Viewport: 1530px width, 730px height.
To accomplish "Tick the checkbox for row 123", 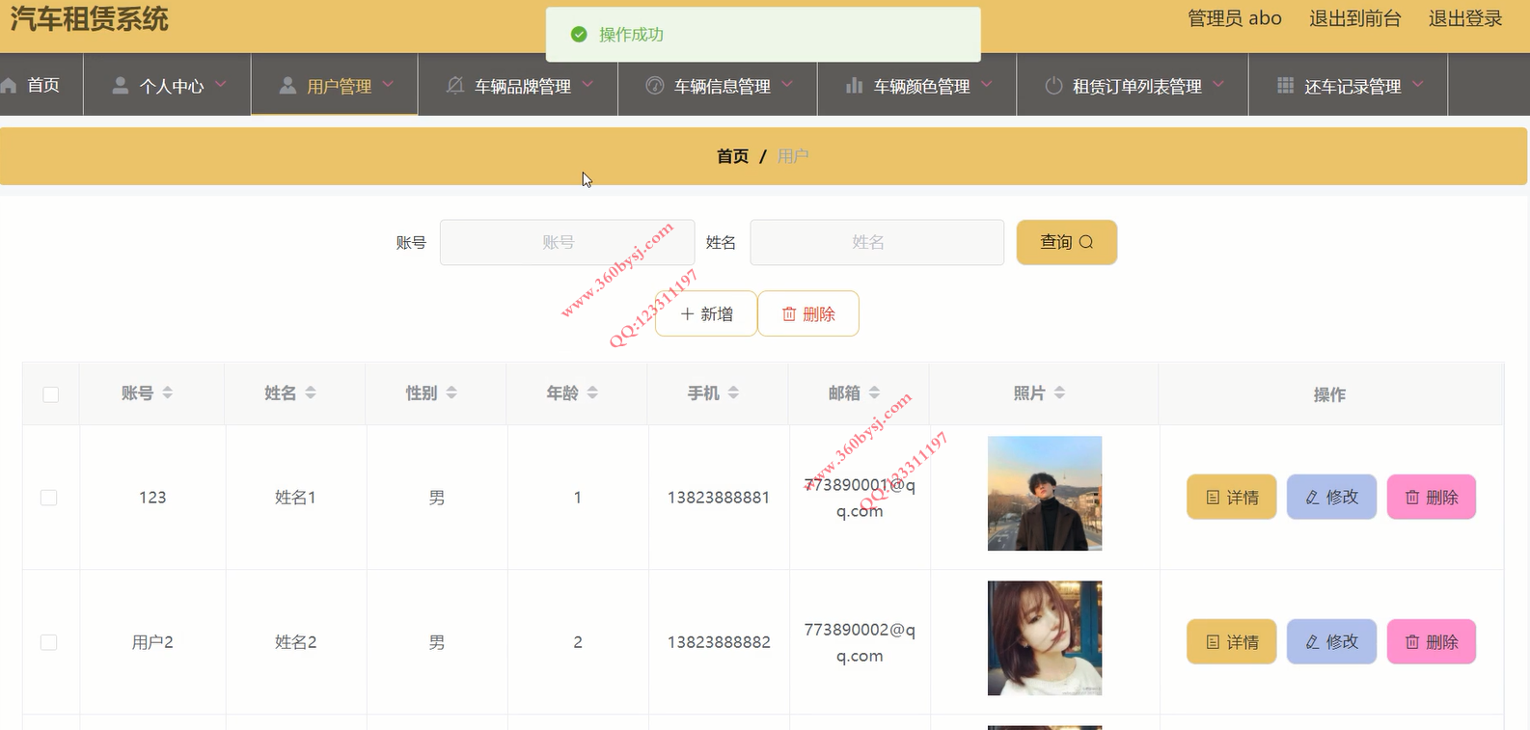I will 49,498.
